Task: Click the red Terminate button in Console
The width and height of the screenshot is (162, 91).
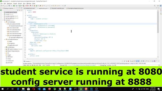Action: point(128,61)
